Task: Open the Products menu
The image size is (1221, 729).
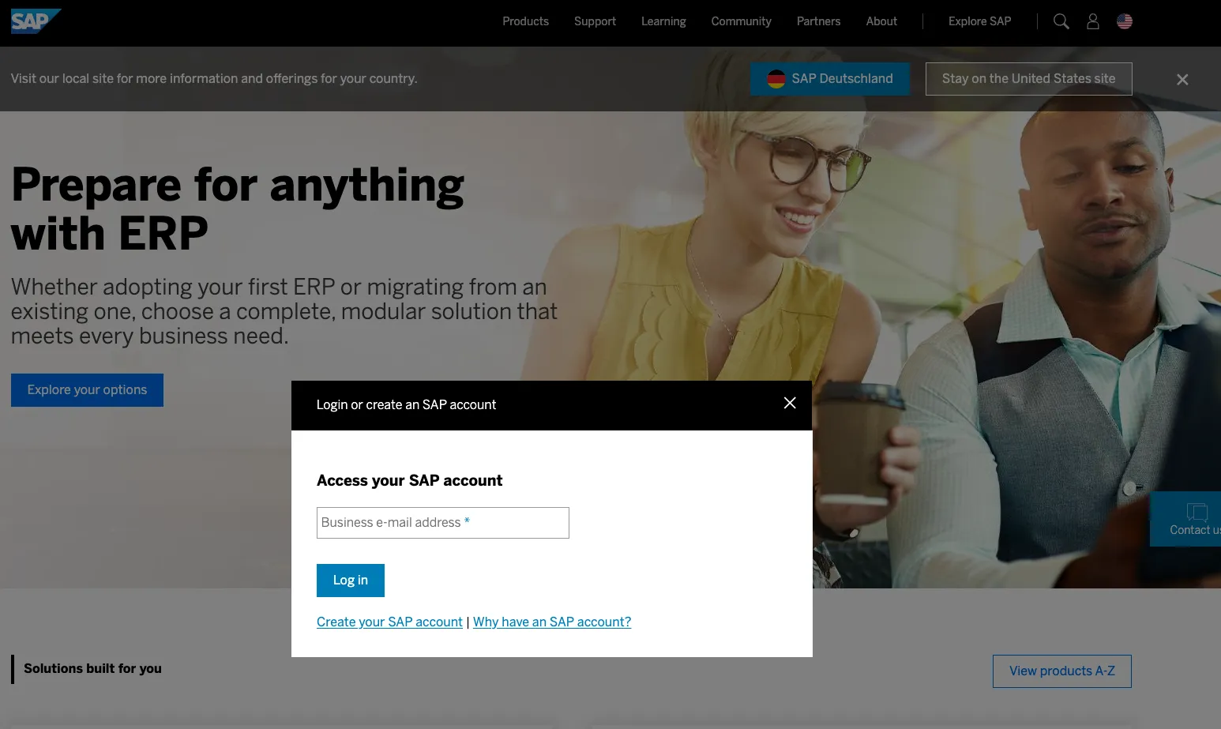Action: pyautogui.click(x=525, y=21)
